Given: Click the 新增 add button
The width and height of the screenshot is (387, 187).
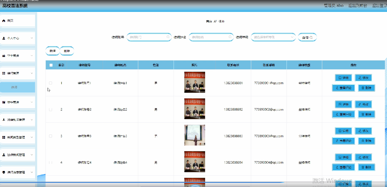Looking at the screenshot, I should pyautogui.click(x=53, y=51).
